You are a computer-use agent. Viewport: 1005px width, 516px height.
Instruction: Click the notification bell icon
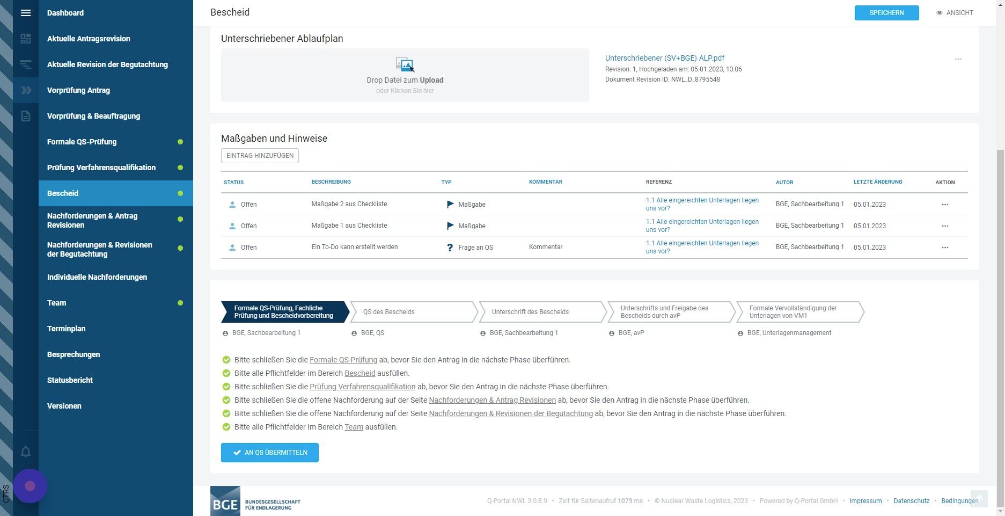click(x=26, y=452)
